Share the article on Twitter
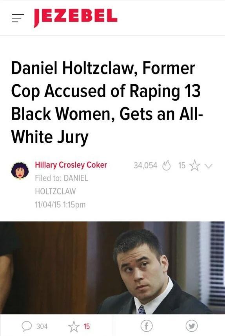 (x=191, y=326)
